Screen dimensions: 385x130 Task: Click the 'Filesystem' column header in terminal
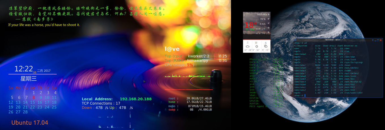click(300, 46)
